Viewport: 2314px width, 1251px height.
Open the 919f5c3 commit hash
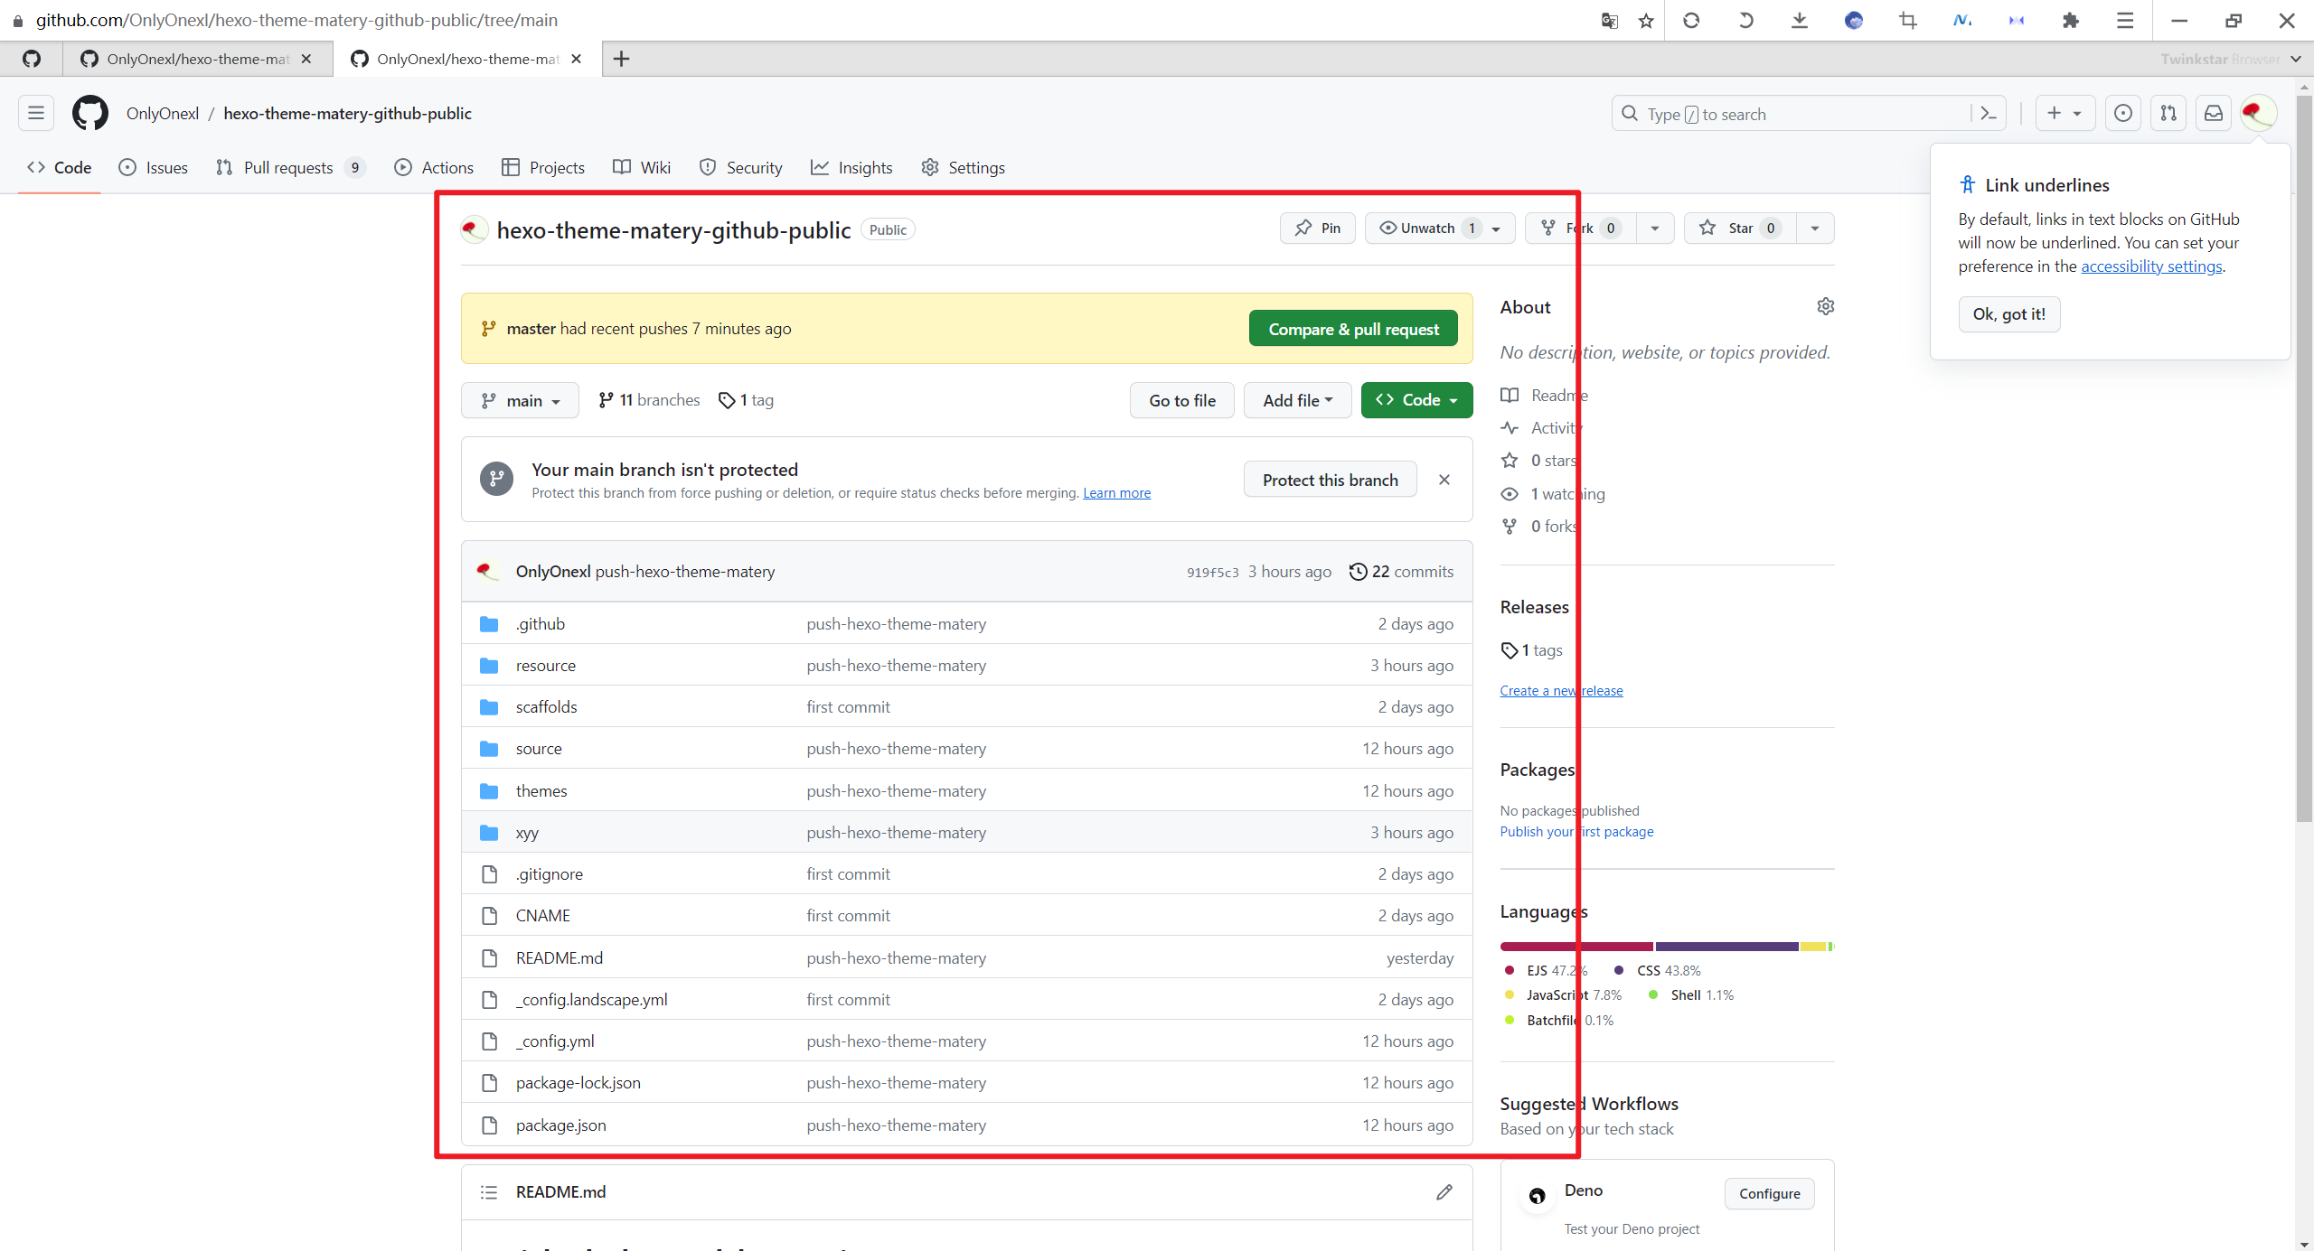(1212, 573)
